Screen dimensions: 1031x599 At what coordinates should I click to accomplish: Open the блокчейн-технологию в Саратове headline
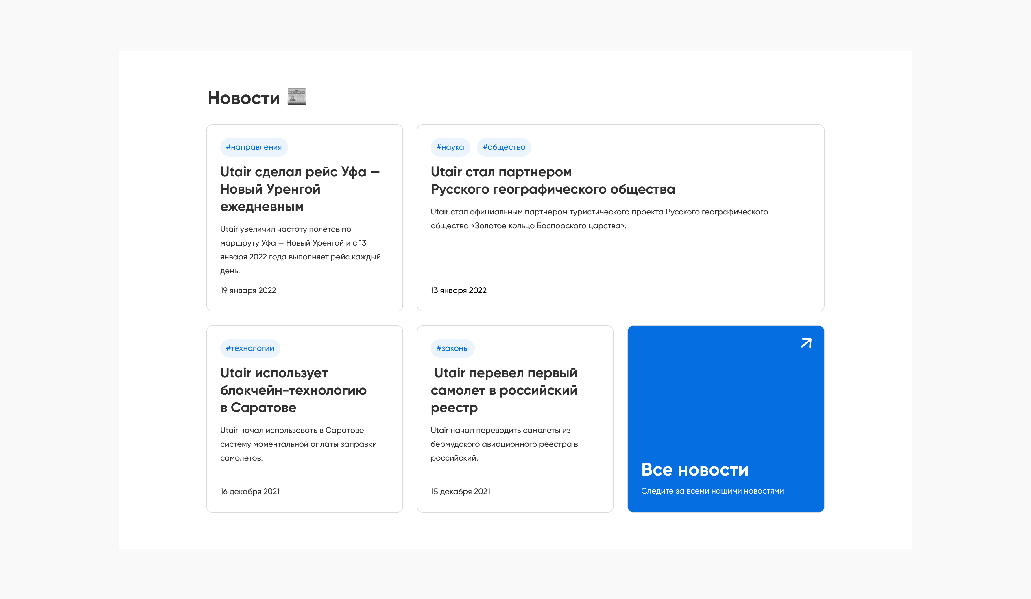click(x=293, y=390)
